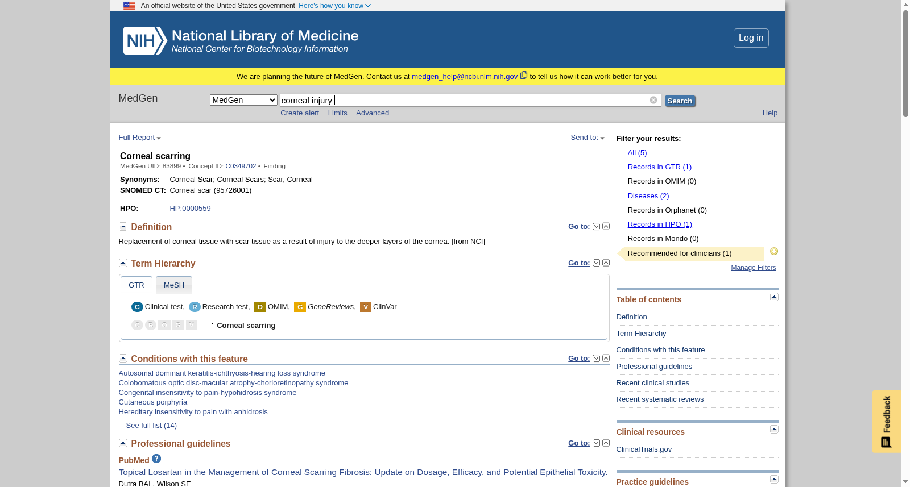910x487 pixels.
Task: Click the GeneReviews G legend icon
Action: pos(300,307)
